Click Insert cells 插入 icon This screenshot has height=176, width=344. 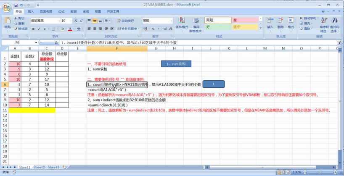270,20
